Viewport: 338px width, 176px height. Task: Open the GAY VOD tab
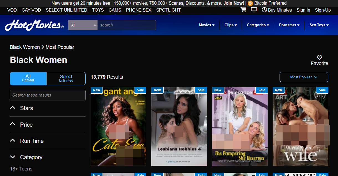pyautogui.click(x=31, y=10)
